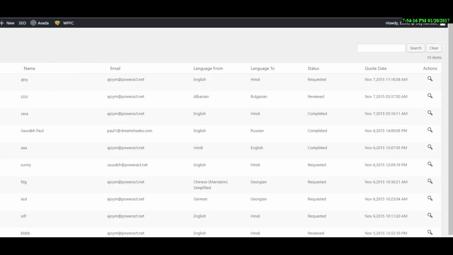The height and width of the screenshot is (255, 453).
Task: View the asd quote magnifier icon
Action: [x=430, y=198]
